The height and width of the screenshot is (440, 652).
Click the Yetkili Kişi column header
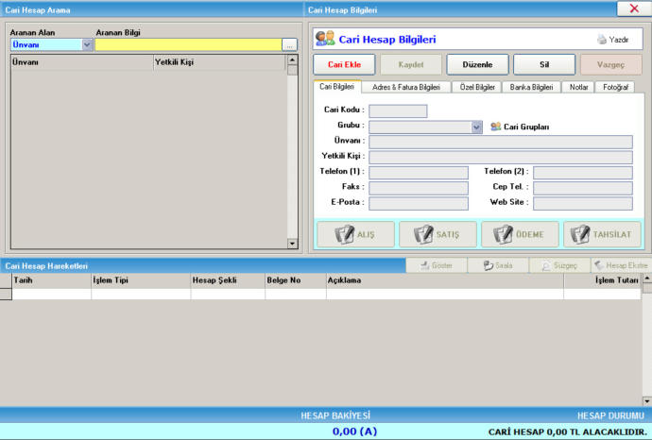coord(219,62)
